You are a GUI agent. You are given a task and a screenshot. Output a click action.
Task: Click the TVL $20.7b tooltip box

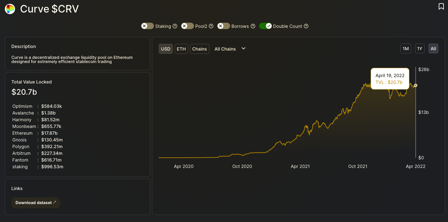pyautogui.click(x=390, y=79)
